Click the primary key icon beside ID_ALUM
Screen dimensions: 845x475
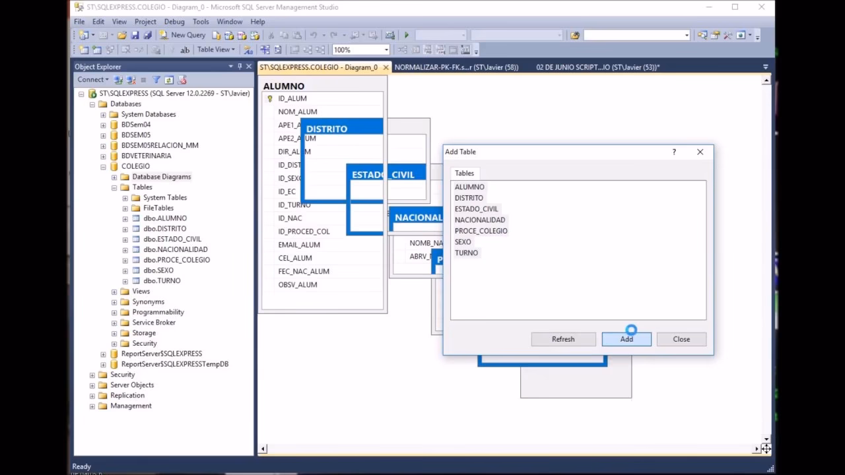tap(269, 99)
